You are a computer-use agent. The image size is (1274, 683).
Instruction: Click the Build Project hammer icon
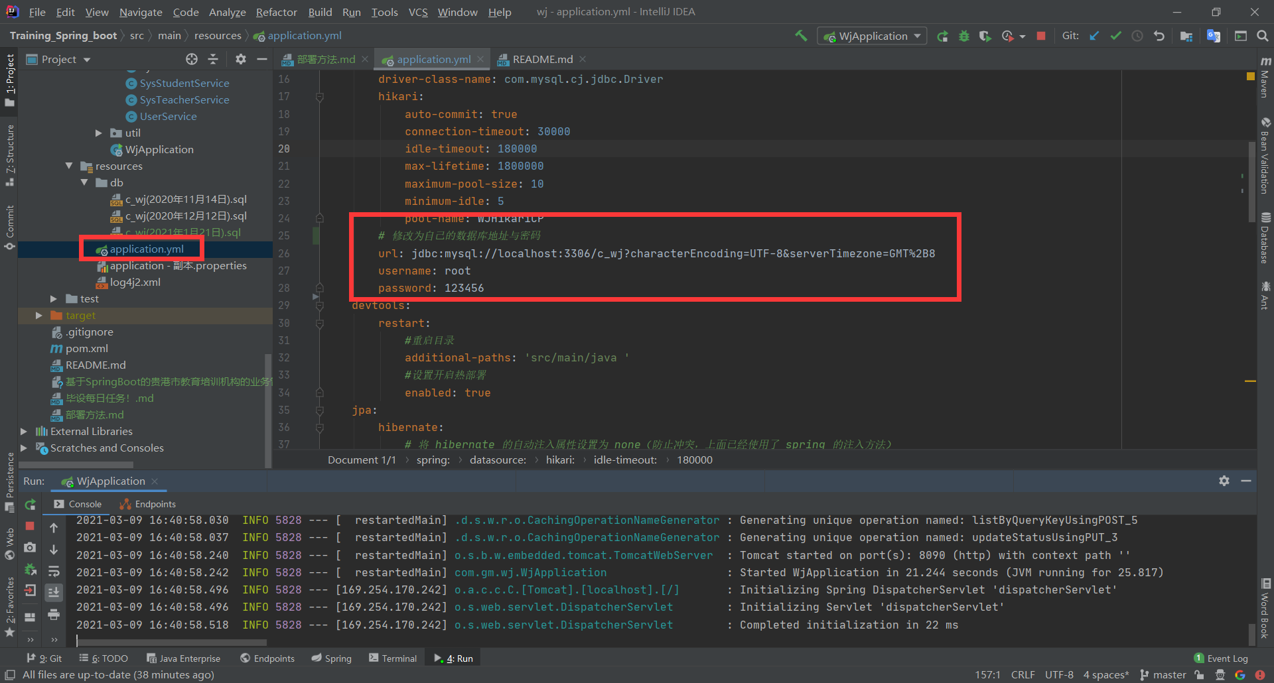point(801,36)
